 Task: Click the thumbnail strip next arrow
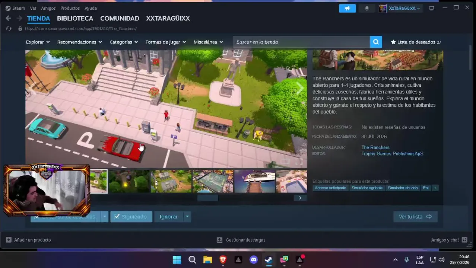tap(300, 198)
